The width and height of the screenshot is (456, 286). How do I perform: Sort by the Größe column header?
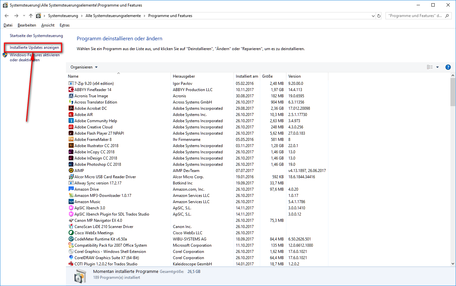(273, 76)
